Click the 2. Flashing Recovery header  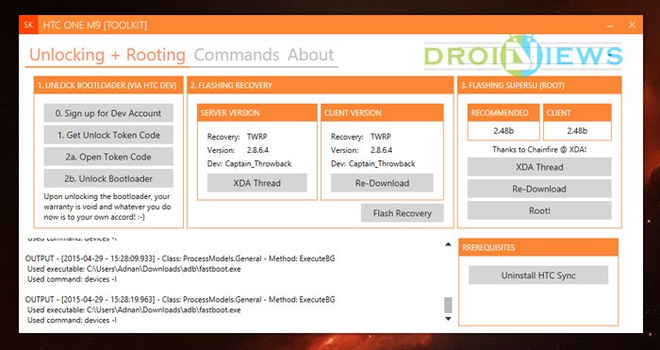tap(321, 86)
